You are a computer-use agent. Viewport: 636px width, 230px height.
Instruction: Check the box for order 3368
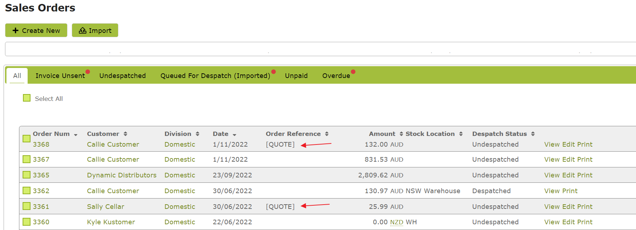tap(27, 139)
